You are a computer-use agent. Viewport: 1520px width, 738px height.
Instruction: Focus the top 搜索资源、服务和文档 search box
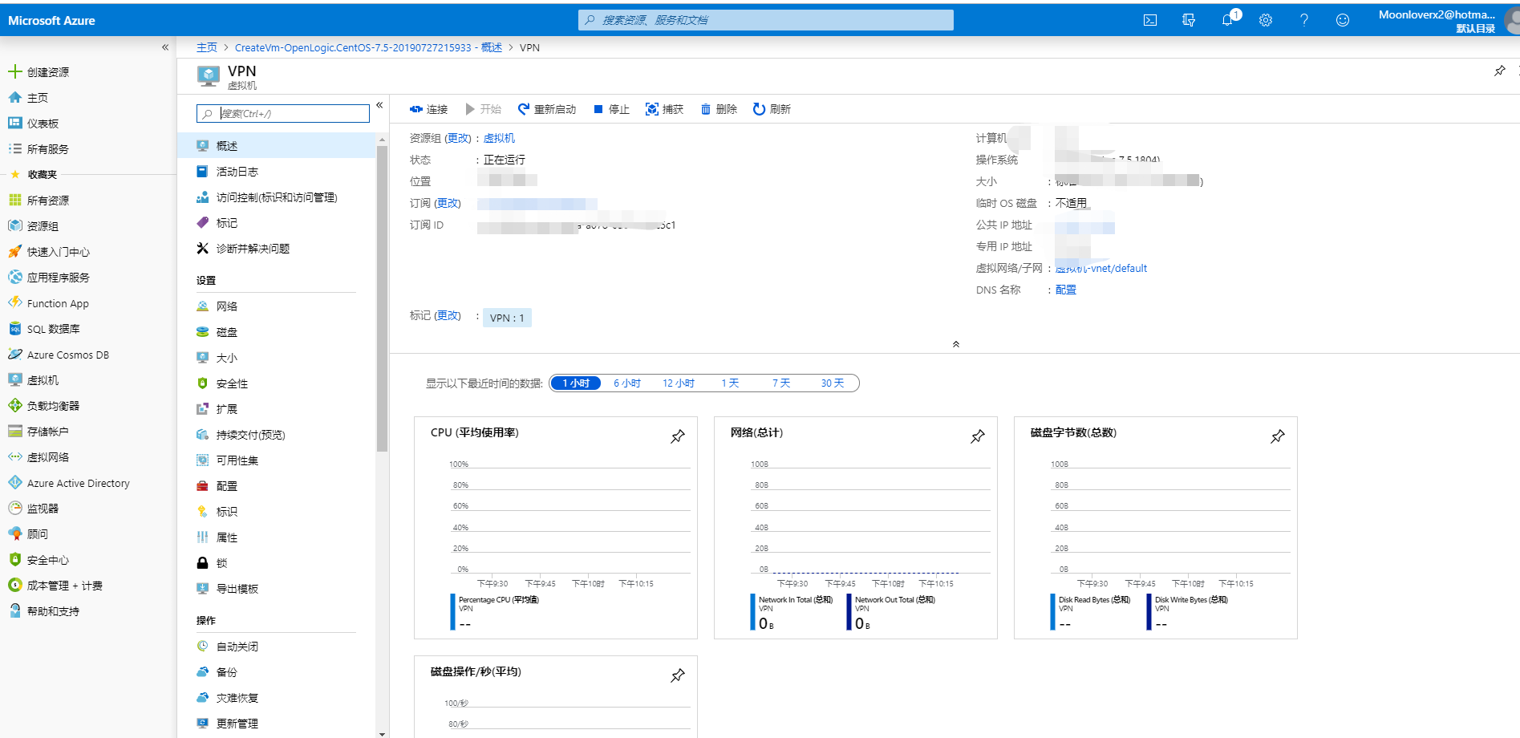pos(765,20)
